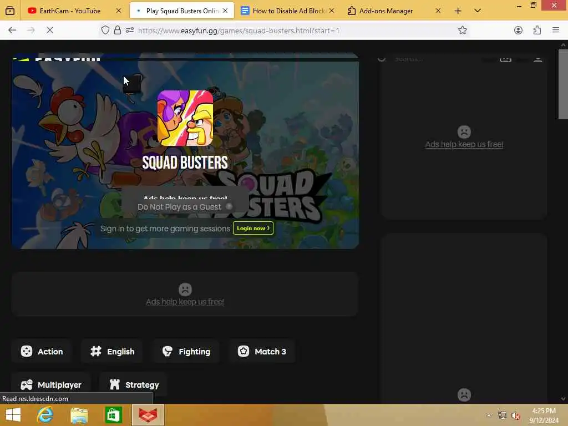This screenshot has width=568, height=426.
Task: Go back to the previous page
Action: 12,31
